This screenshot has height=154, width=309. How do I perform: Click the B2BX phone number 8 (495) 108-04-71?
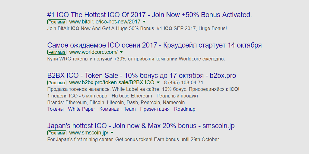(x=183, y=82)
